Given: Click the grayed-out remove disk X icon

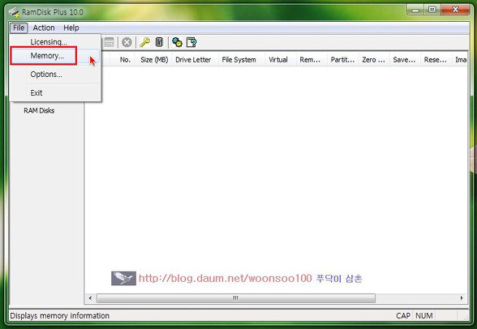Looking at the screenshot, I should 127,42.
